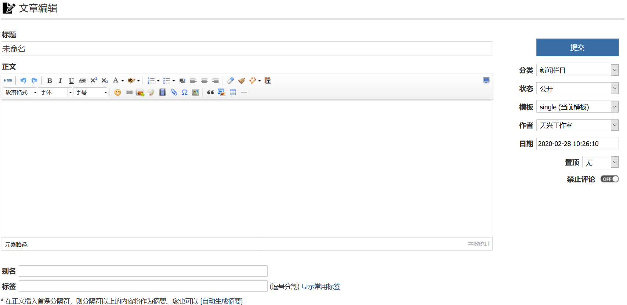Capture images from Word document
627x305 pixels.
221,92
